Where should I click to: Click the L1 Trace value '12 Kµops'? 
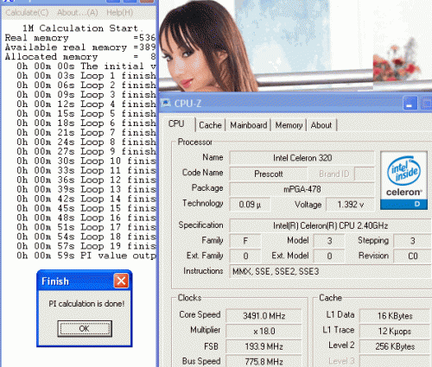click(395, 331)
